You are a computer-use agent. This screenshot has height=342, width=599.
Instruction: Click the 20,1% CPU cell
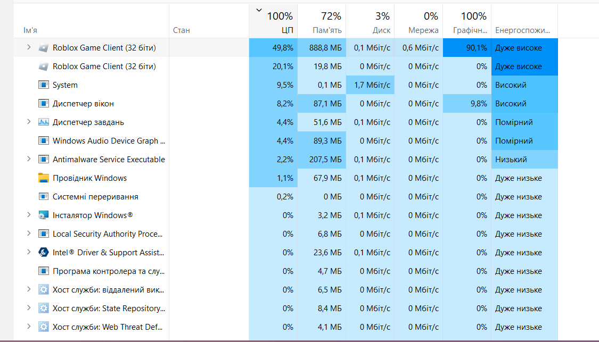tap(273, 66)
